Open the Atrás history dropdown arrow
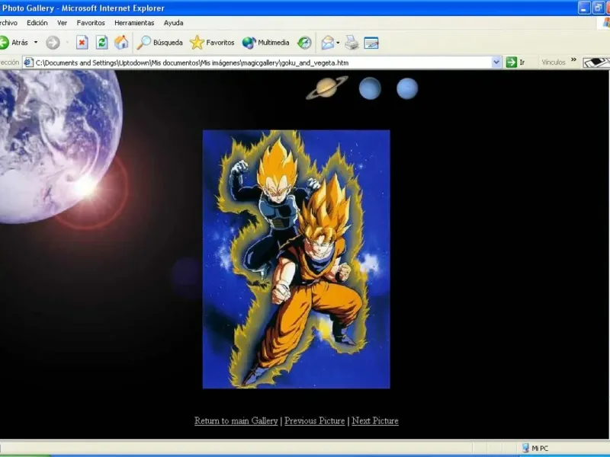Image resolution: width=610 pixels, height=457 pixels. click(x=36, y=43)
